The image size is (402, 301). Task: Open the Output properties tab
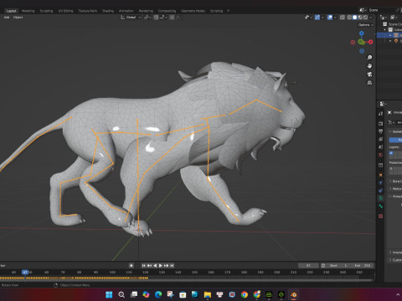coord(381,131)
